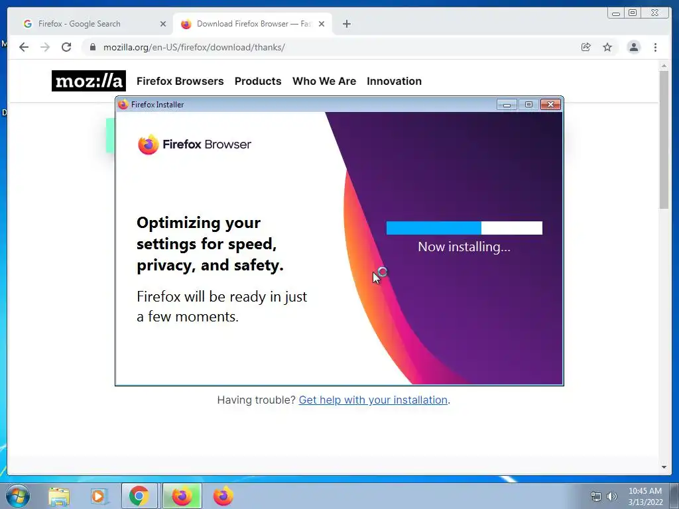Close the Firefox - Google Search tab
Image resolution: width=679 pixels, height=509 pixels.
click(x=163, y=24)
